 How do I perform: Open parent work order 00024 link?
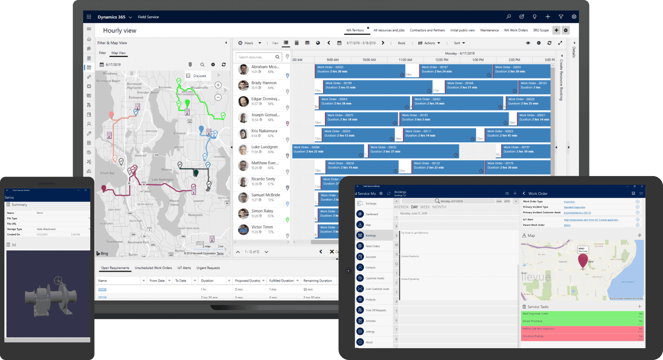567,225
